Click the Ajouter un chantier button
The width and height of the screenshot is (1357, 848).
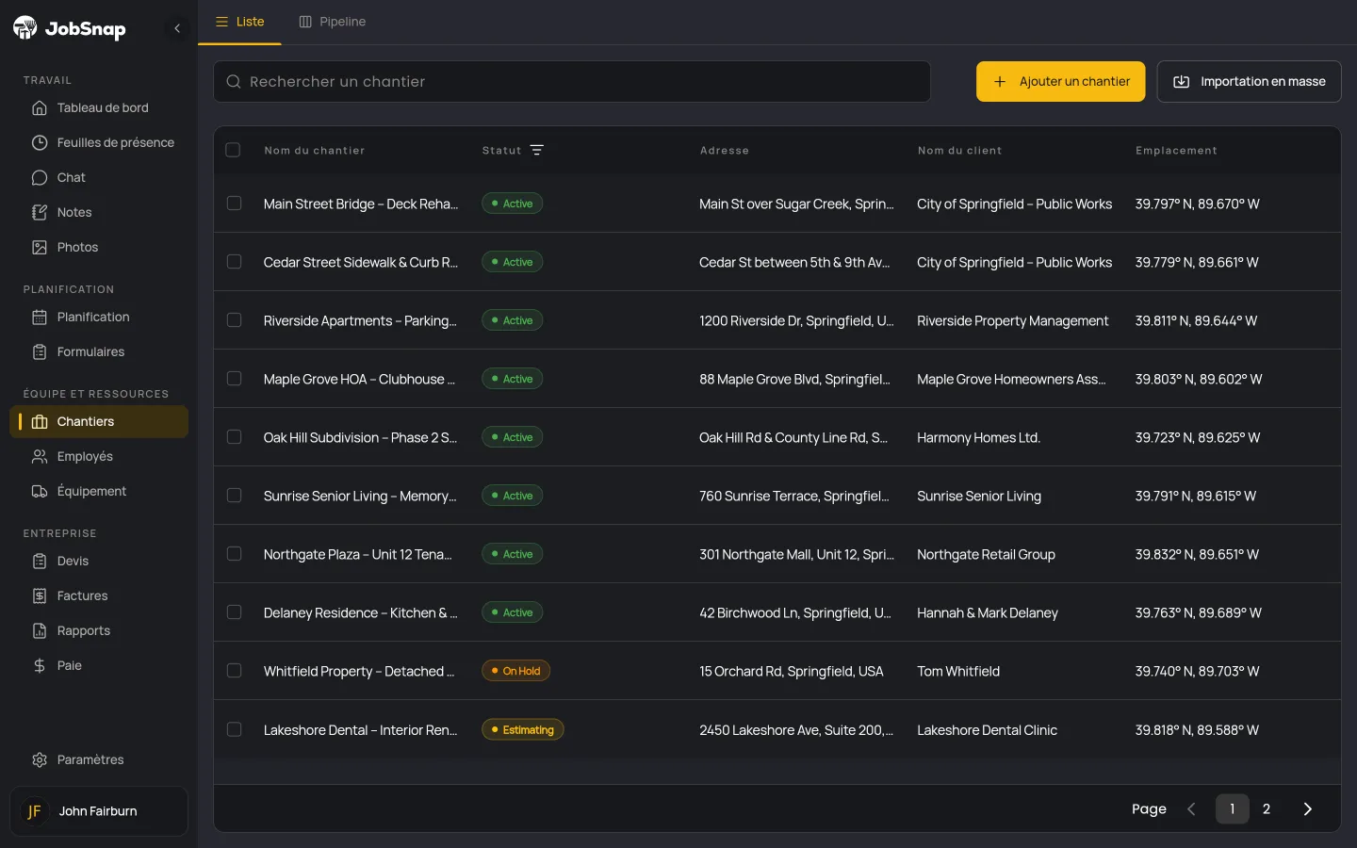pyautogui.click(x=1061, y=81)
